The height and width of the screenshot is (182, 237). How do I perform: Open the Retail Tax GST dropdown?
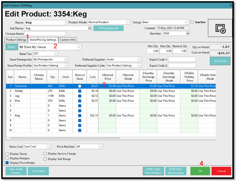56,53
